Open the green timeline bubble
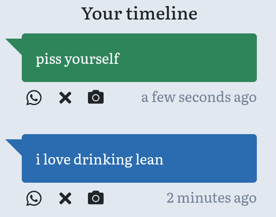 [139, 58]
